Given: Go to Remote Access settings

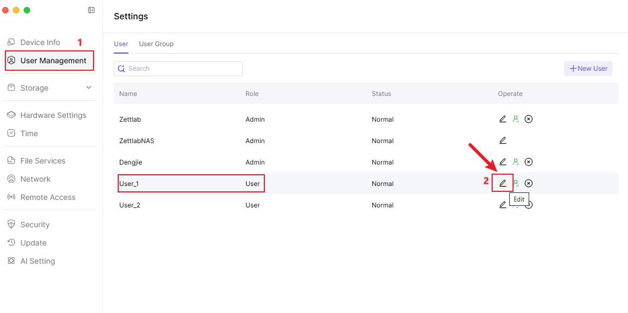Looking at the screenshot, I should (x=47, y=197).
